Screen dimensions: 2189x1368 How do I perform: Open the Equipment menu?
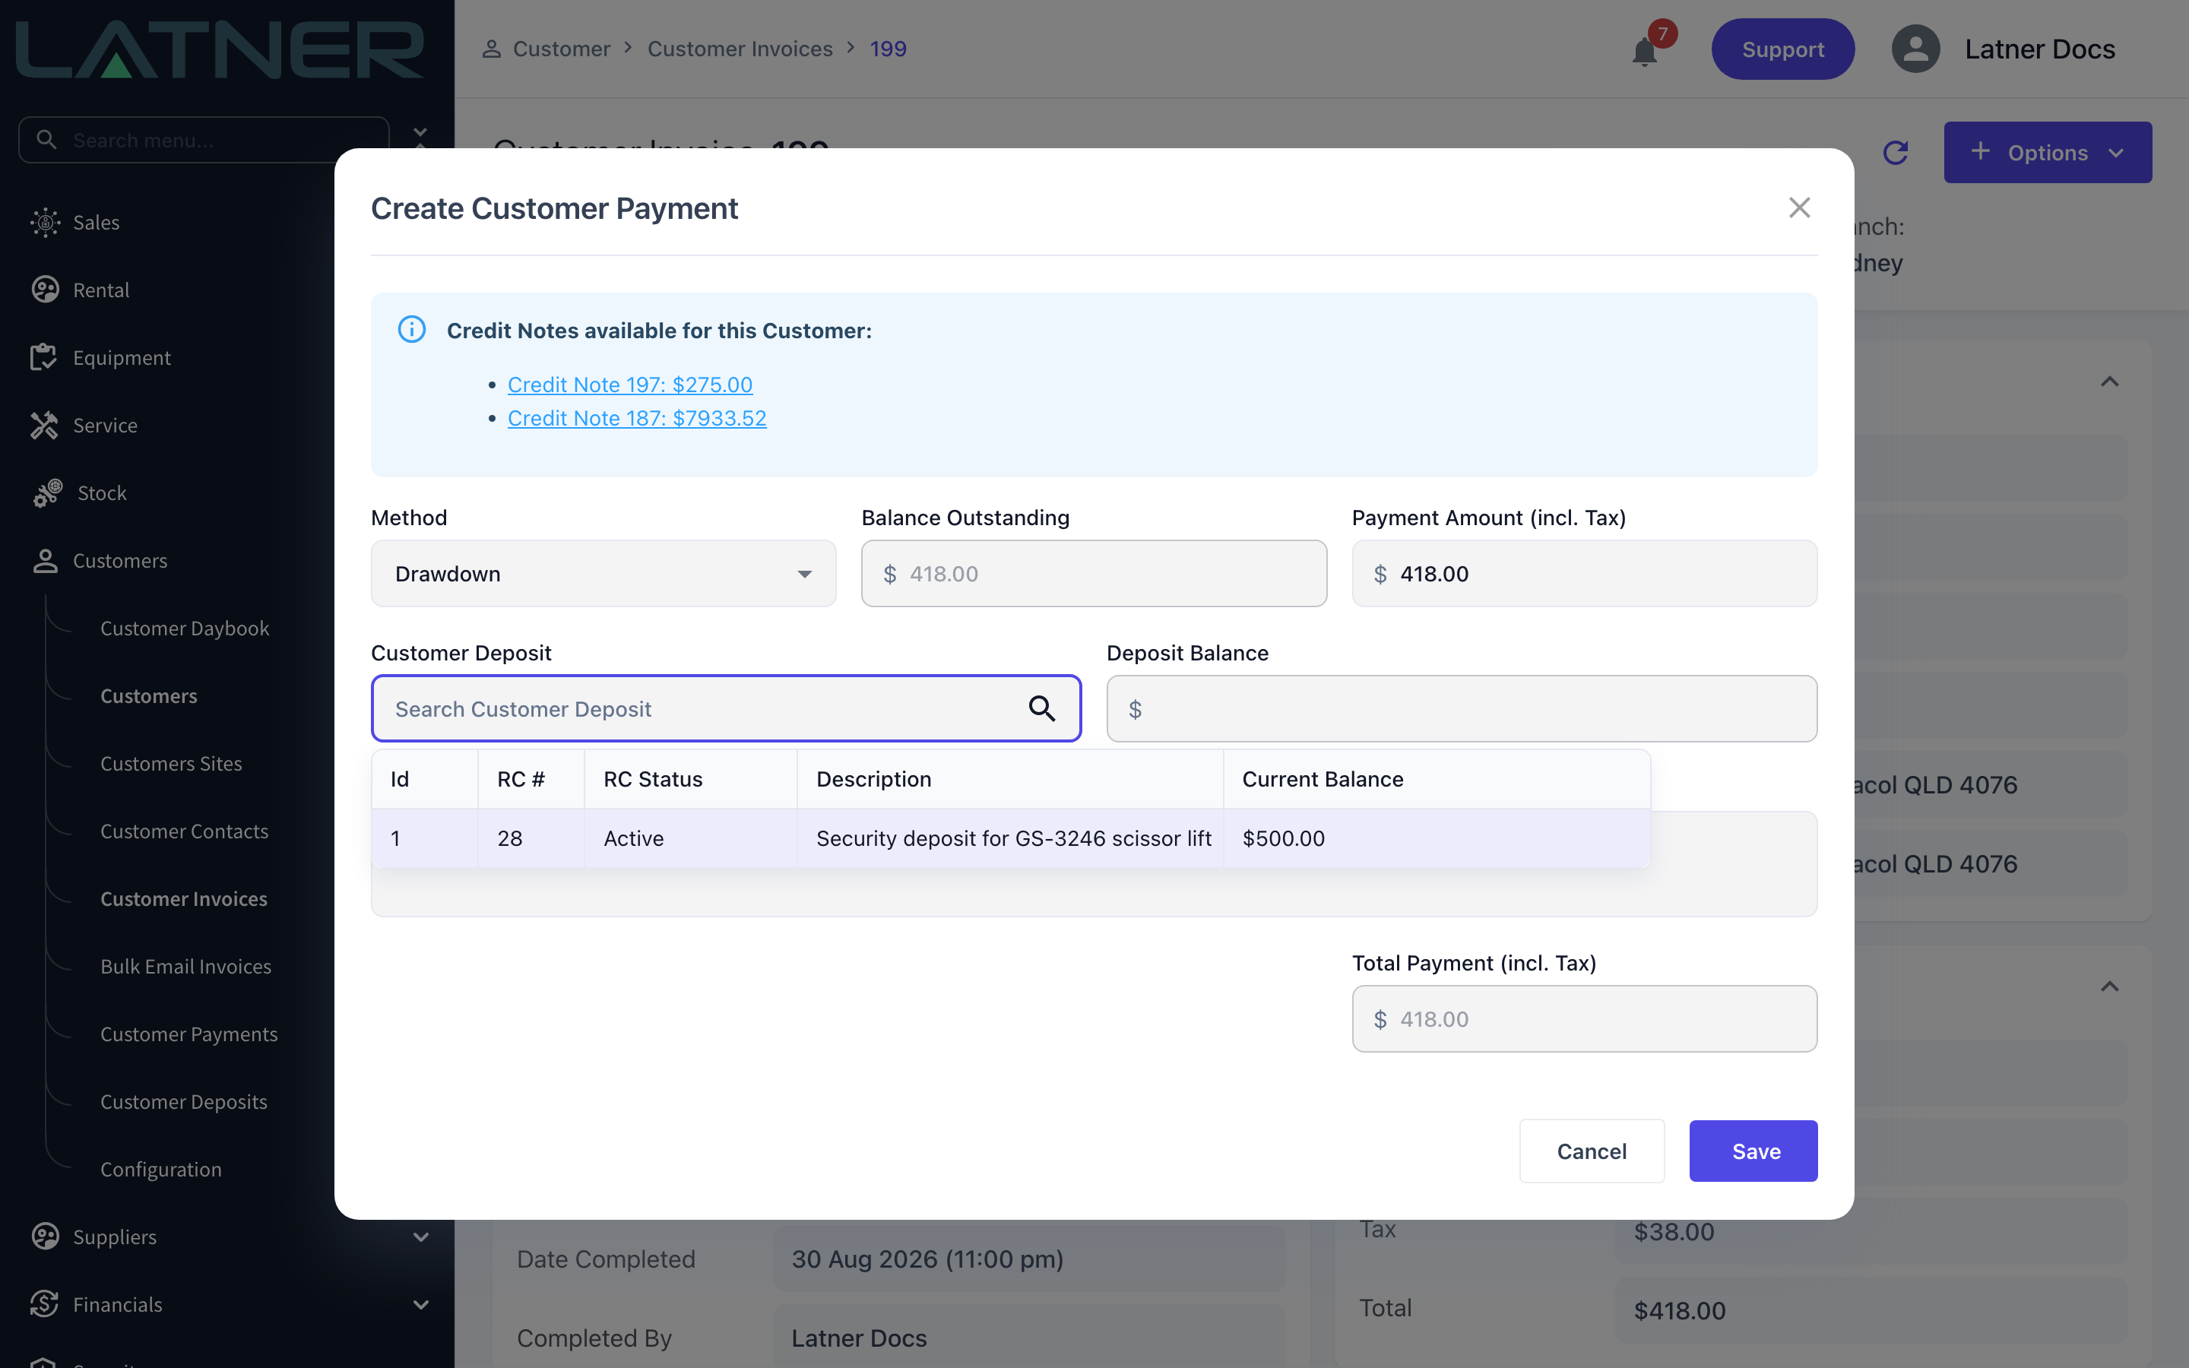click(122, 358)
